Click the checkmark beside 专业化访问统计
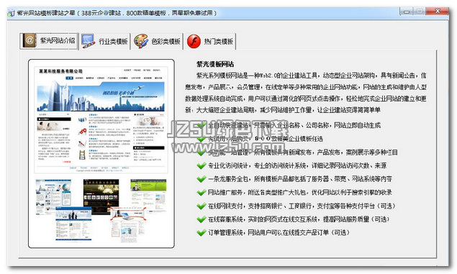 [x=202, y=165]
